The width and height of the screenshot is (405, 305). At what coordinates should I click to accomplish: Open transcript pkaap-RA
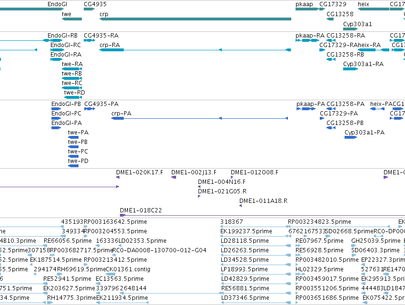pos(310,35)
